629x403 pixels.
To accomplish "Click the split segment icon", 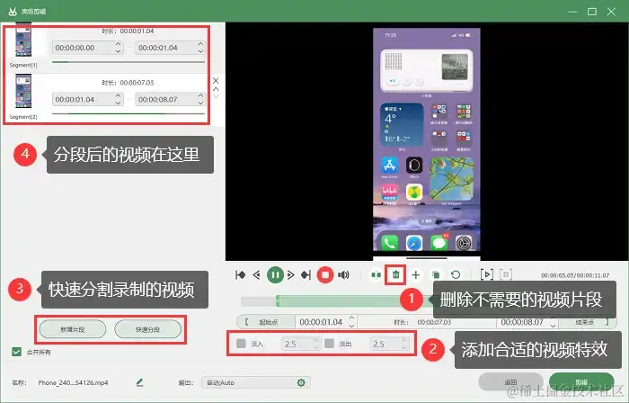I will [376, 275].
